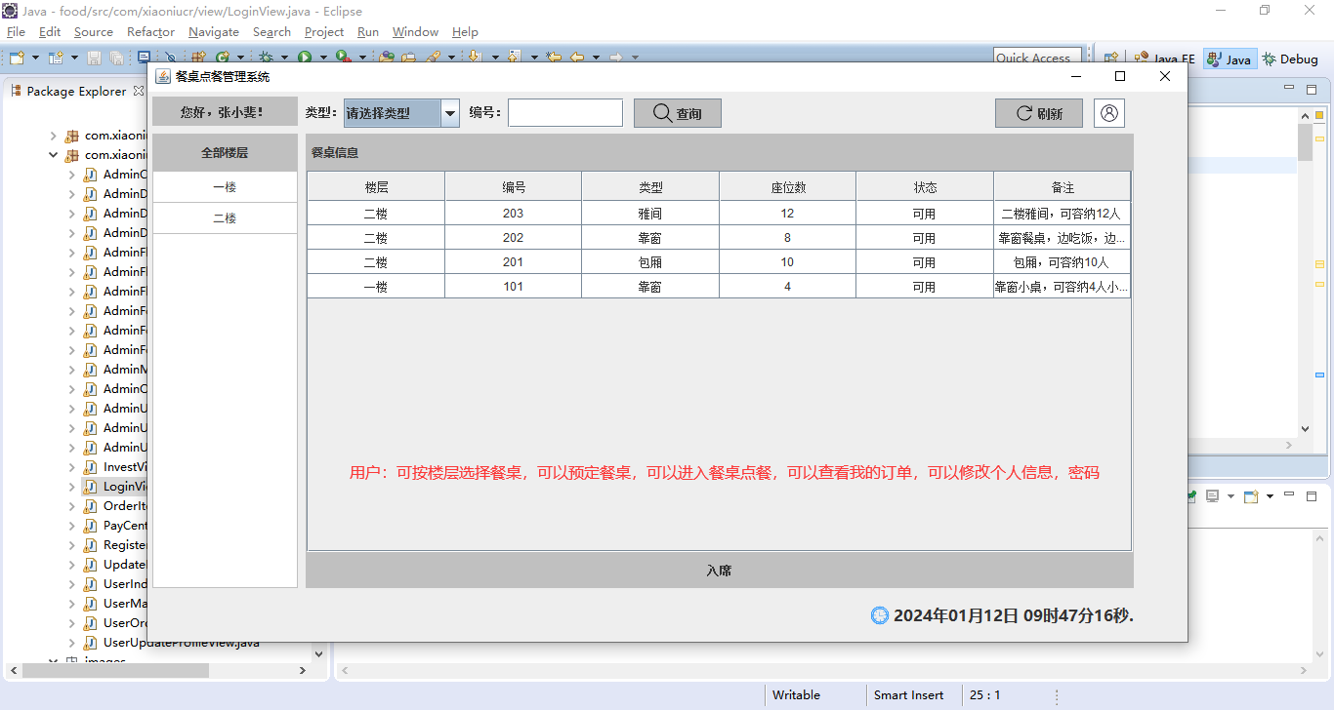Click the green Run button in Eclipse toolbar
The width and height of the screenshot is (1334, 710).
(305, 59)
